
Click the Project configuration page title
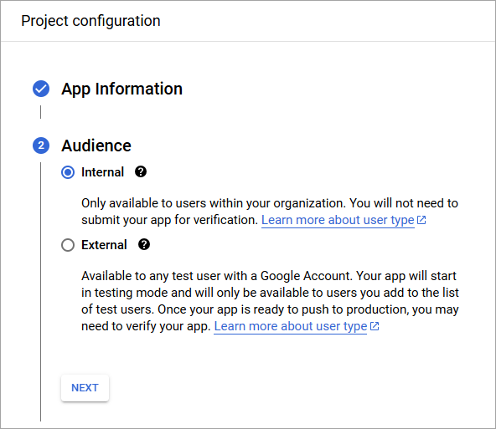tap(90, 21)
